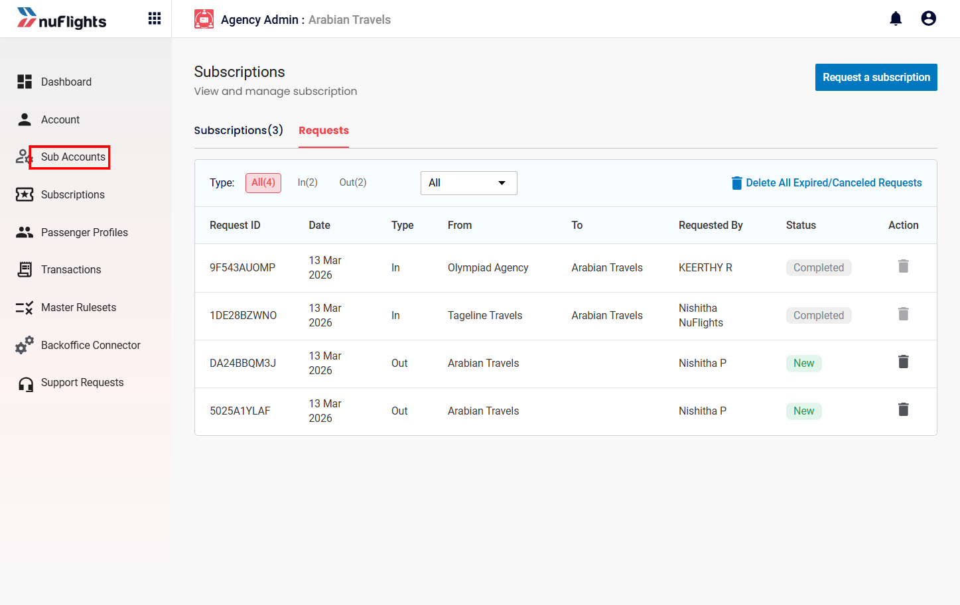Viewport: 960px width, 605px height.
Task: Select the Requests tab
Action: [324, 130]
